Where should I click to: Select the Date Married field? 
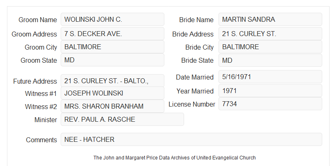click(270, 77)
